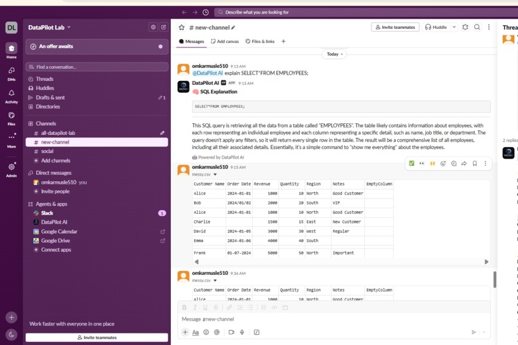Screen dimensions: 518x345
Task: Open channel more options menu
Action: point(488,27)
